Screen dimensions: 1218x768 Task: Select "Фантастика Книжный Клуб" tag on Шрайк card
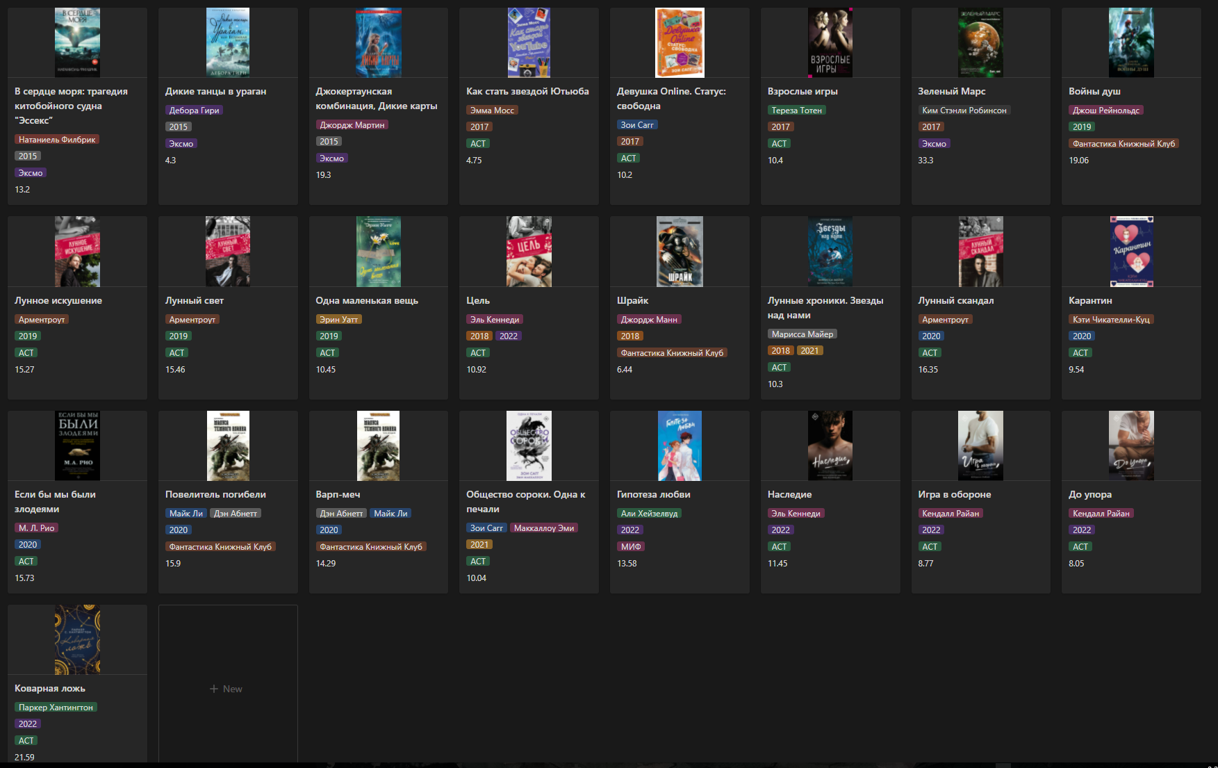(672, 353)
